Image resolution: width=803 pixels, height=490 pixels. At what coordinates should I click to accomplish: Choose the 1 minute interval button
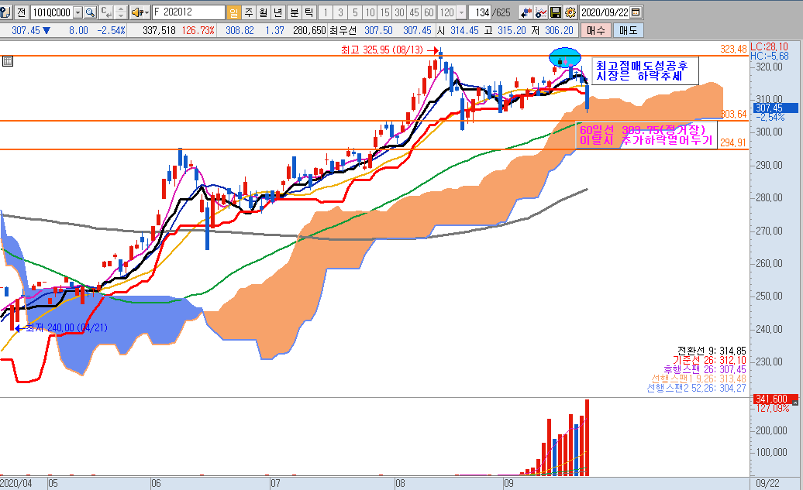326,12
